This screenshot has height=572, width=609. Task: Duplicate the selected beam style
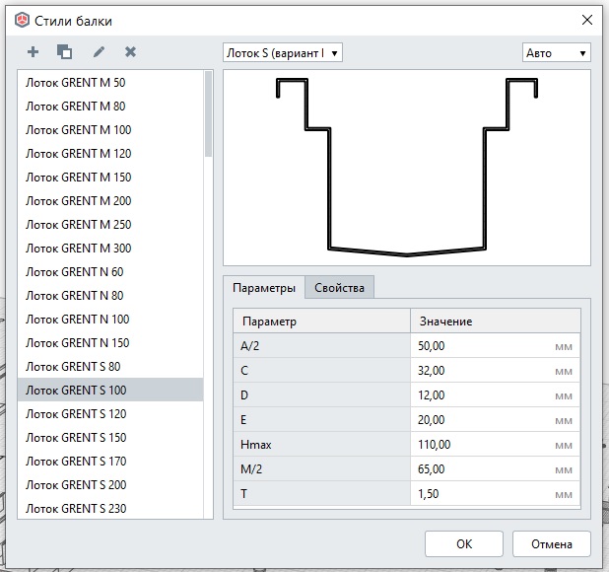pos(64,51)
